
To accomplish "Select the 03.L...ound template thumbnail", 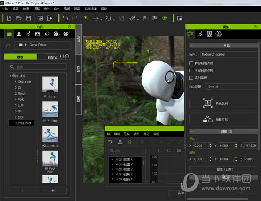I will click(x=50, y=134).
